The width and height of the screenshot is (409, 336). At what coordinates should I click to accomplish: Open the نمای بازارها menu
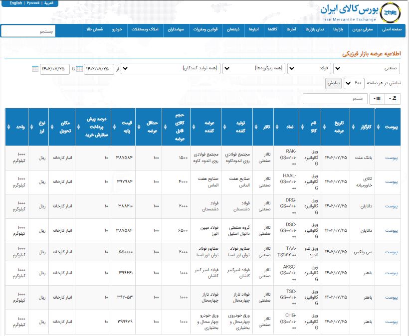pos(315,29)
